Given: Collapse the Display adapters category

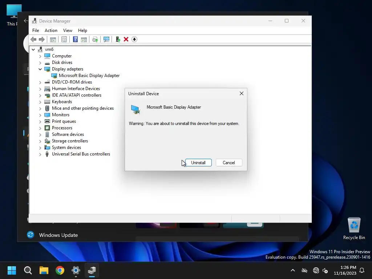Looking at the screenshot, I should [40, 69].
